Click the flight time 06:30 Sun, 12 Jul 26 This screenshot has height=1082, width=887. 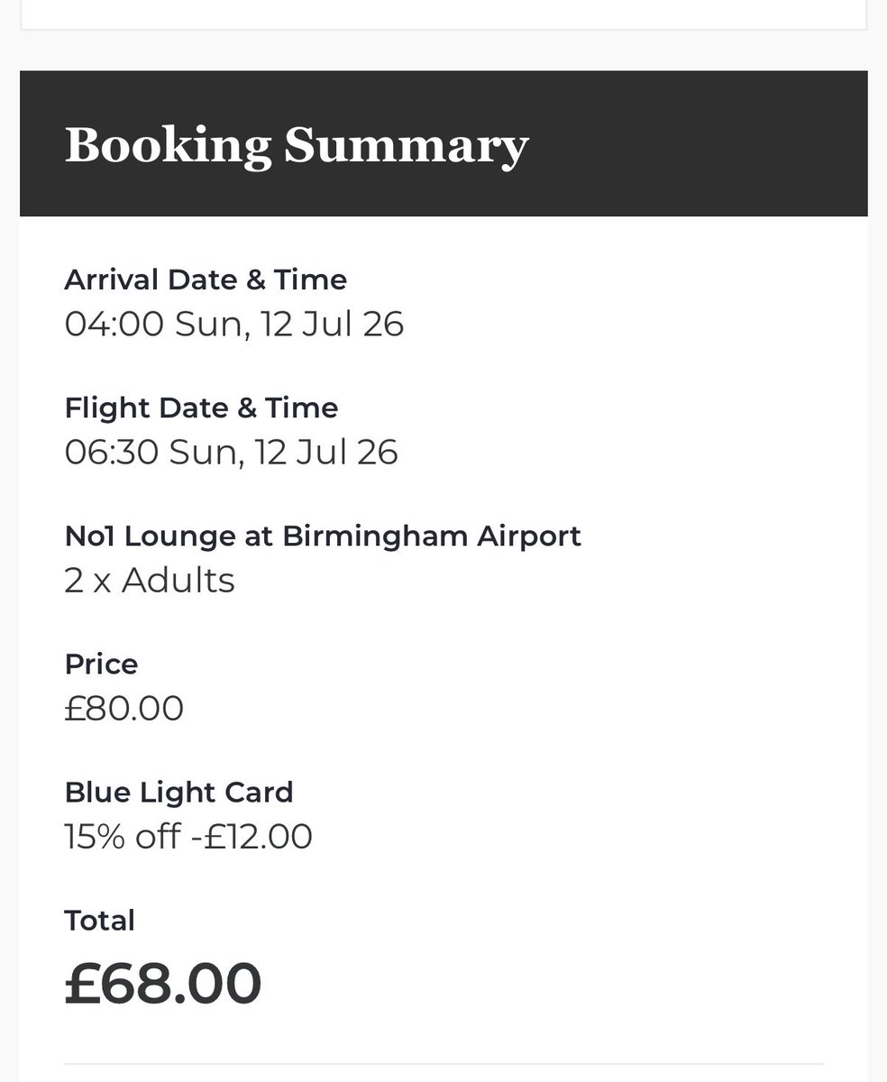[231, 452]
